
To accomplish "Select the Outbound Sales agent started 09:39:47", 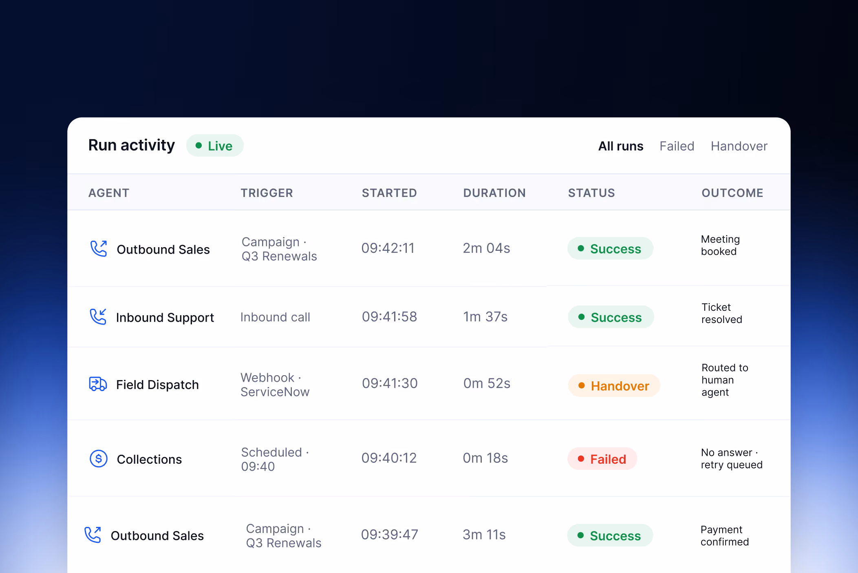I will click(157, 535).
